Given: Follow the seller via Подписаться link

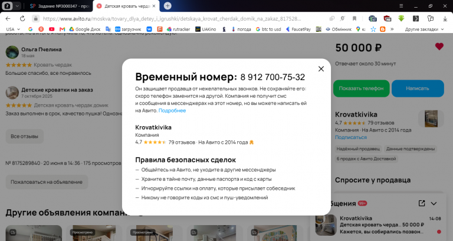Looking at the screenshot, I should tap(351, 137).
